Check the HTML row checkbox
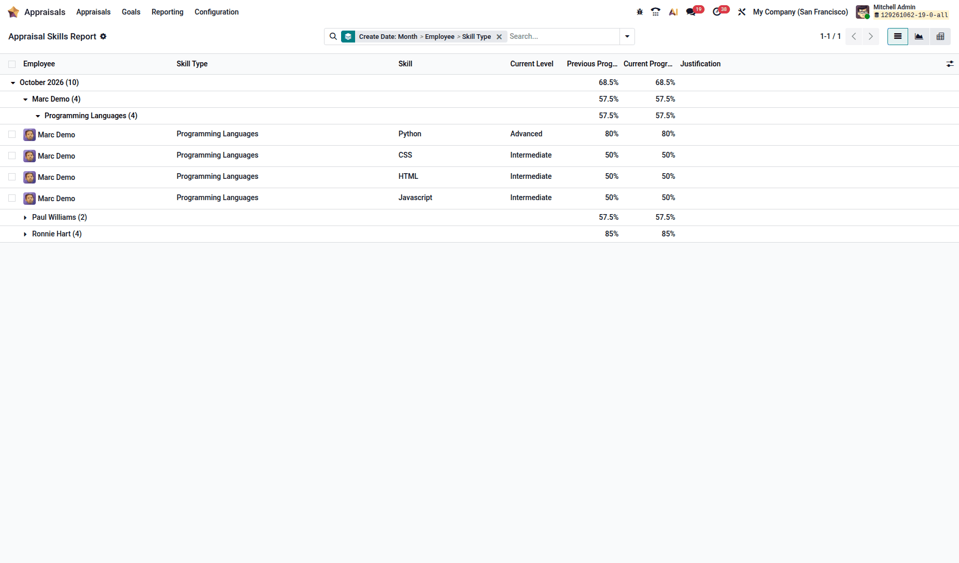 [x=12, y=177]
